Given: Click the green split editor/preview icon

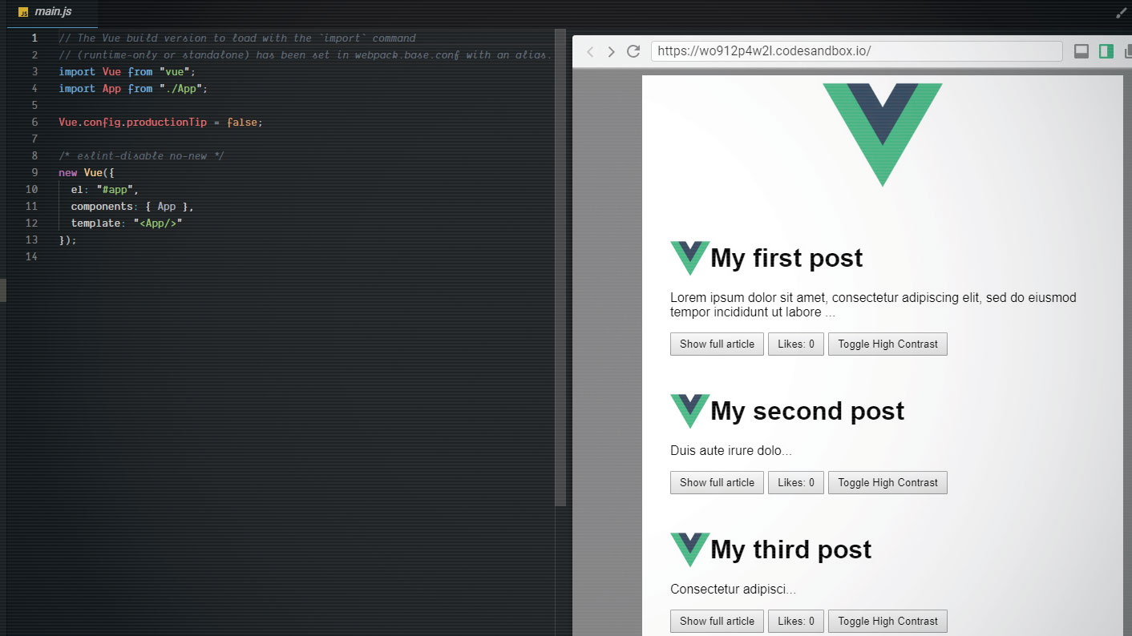Looking at the screenshot, I should (1106, 50).
